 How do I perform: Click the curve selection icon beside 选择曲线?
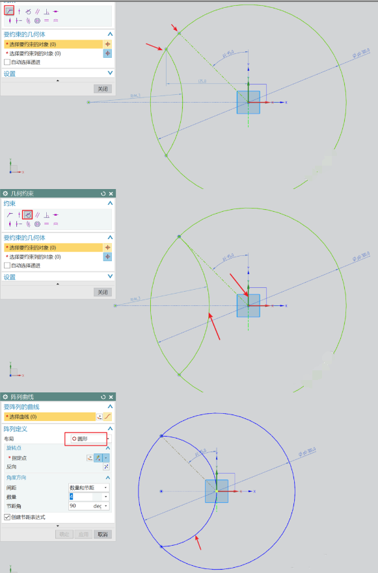(107, 416)
